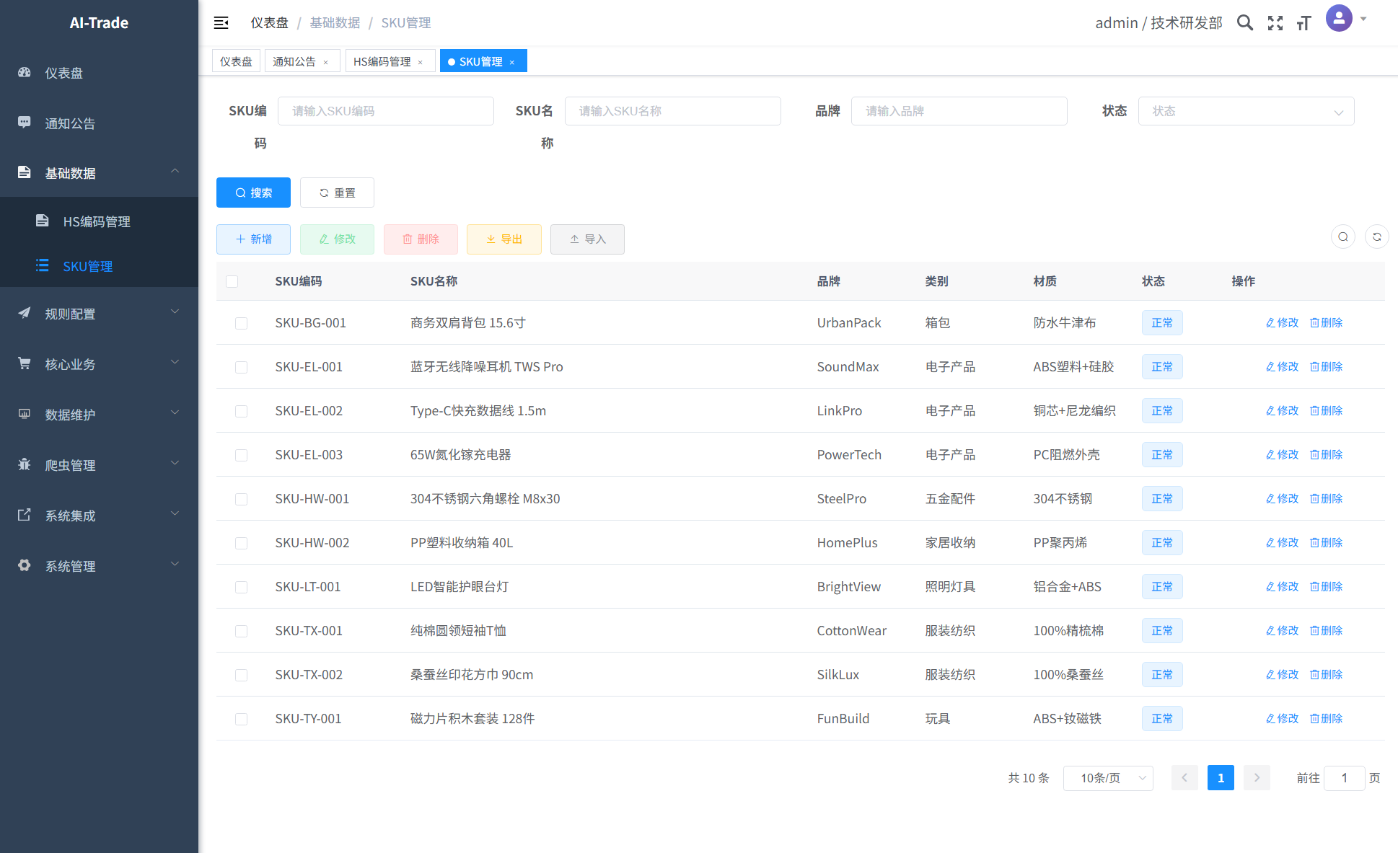
Task: Open font size setting icon
Action: click(x=1304, y=23)
